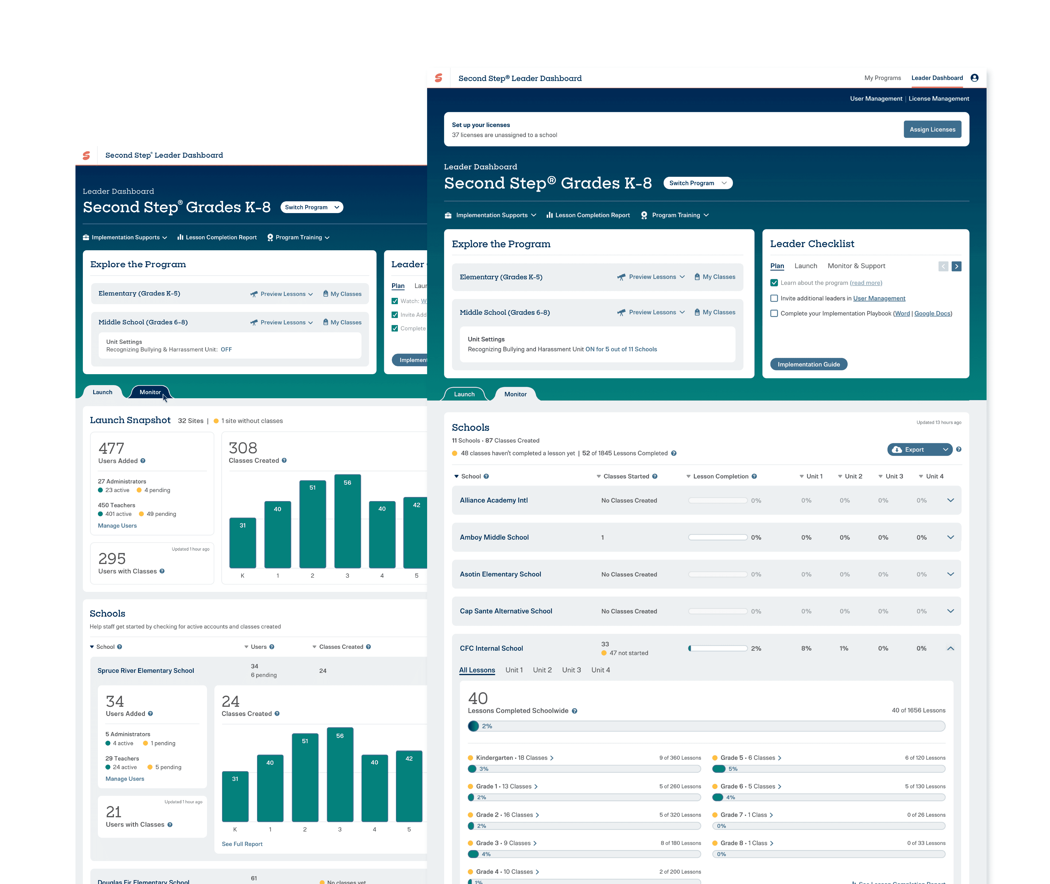Image resolution: width=1050 pixels, height=884 pixels.
Task: Click help icon next to 308 Classes Created
Action: (x=284, y=461)
